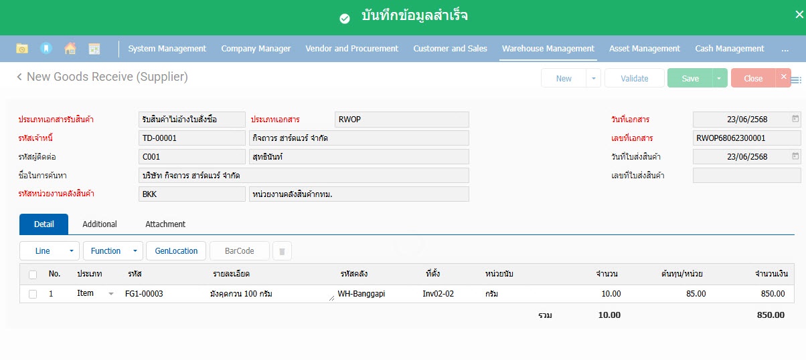Viewport: 806px width, 360px height.
Task: Expand the Save button dropdown arrow
Action: (720, 78)
